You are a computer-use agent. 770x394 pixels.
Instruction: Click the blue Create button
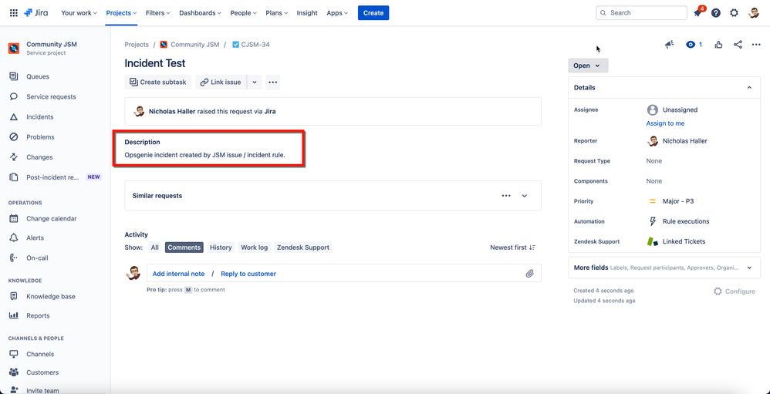373,13
